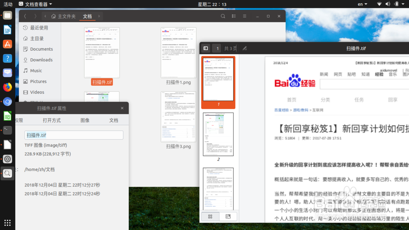Open Ubuntu Software from dock
The image size is (409, 230).
click(7, 44)
